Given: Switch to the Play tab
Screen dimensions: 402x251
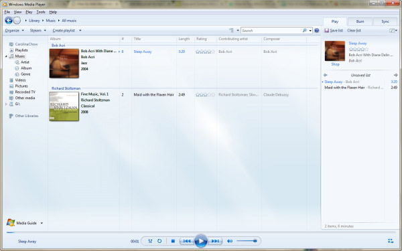Looking at the screenshot, I should (x=335, y=21).
